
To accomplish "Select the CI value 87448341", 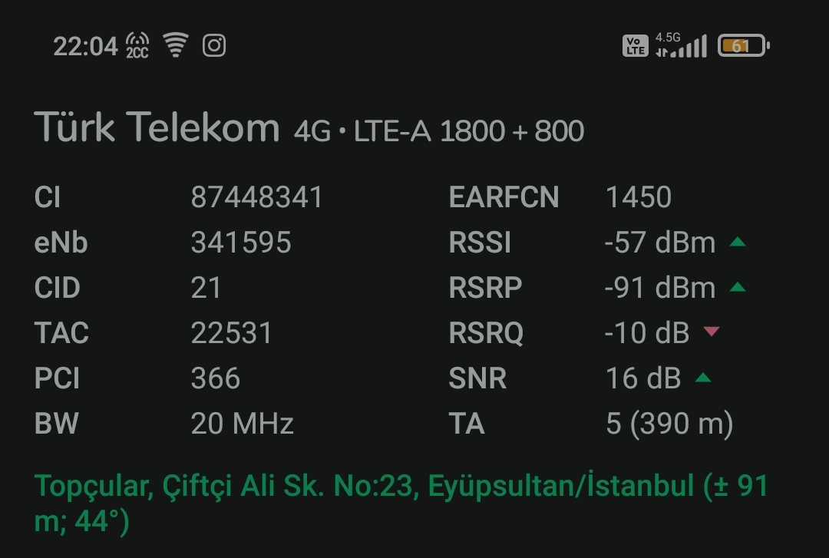I will pos(256,197).
